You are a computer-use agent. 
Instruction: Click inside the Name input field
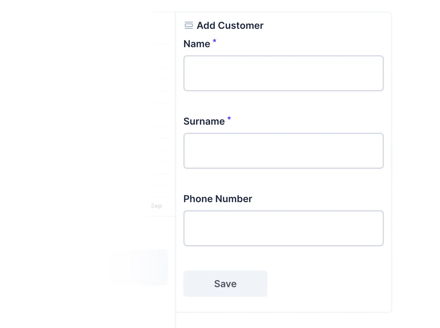coord(283,73)
